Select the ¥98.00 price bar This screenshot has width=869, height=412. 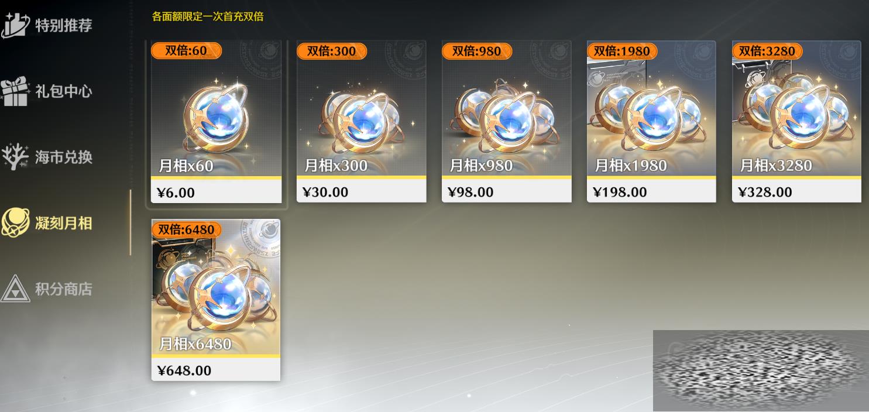click(x=506, y=191)
